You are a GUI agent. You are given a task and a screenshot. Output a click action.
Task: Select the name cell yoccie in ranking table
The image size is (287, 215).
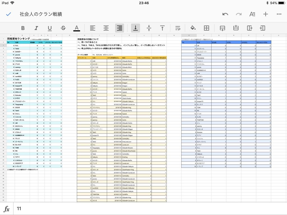point(22,55)
